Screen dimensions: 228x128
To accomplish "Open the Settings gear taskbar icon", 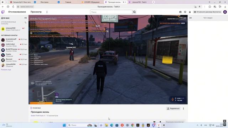I will [128, 125].
